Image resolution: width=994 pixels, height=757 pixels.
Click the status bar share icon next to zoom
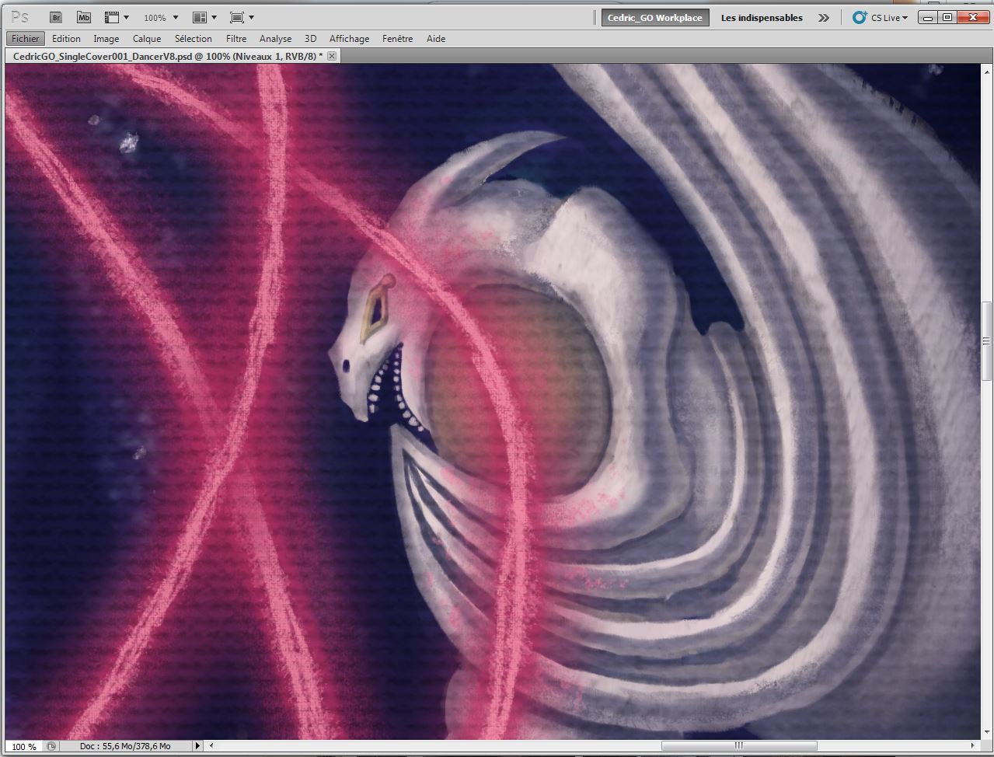pyautogui.click(x=51, y=746)
